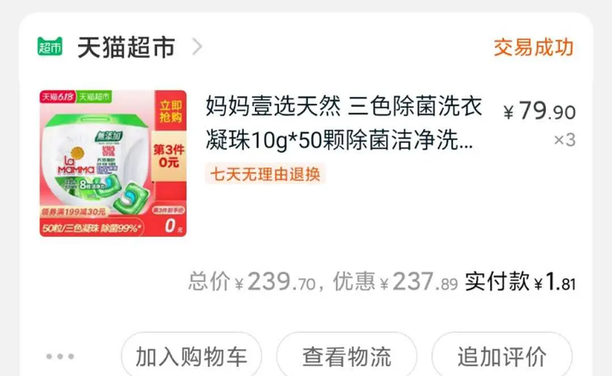Tap the 交易成功 order status label

click(533, 48)
